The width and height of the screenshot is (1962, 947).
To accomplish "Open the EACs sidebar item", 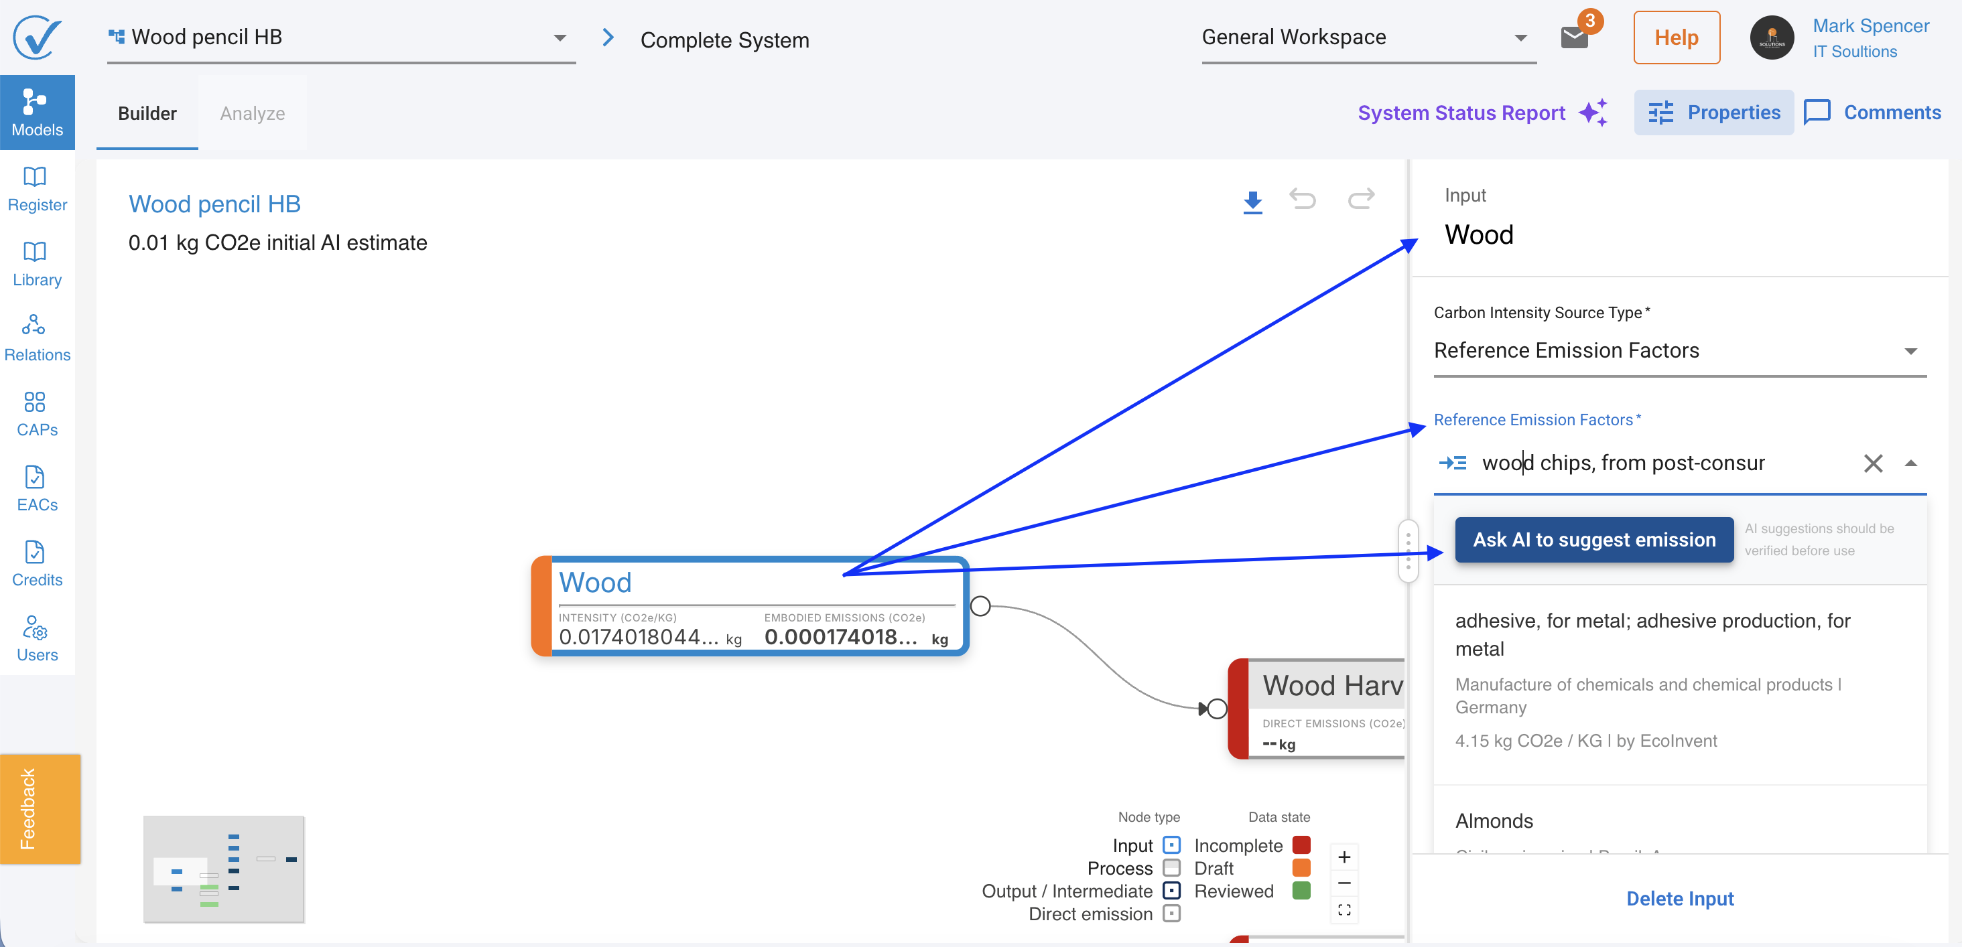I will 38,488.
